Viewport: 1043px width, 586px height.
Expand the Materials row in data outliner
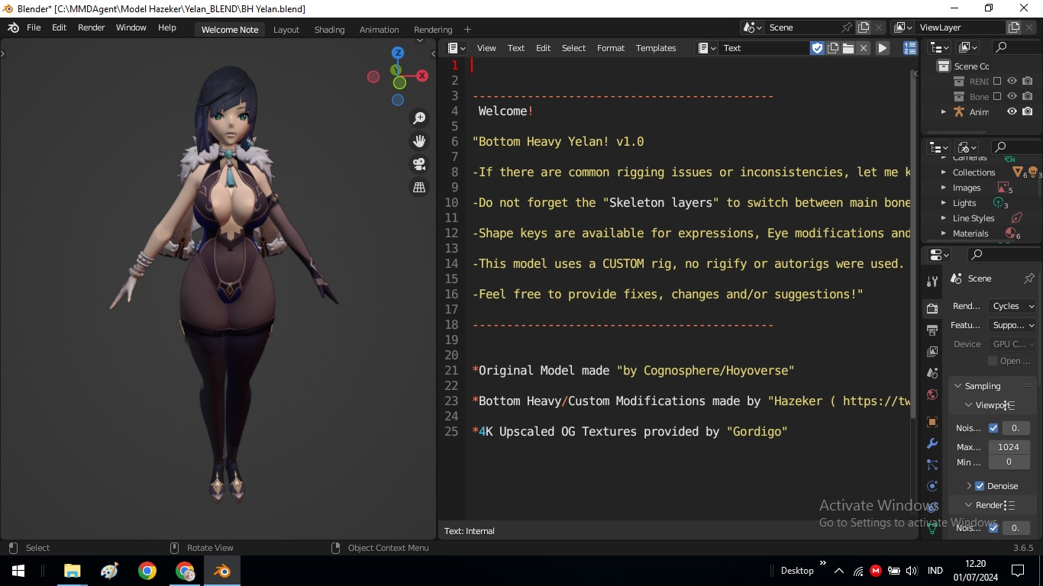click(944, 233)
